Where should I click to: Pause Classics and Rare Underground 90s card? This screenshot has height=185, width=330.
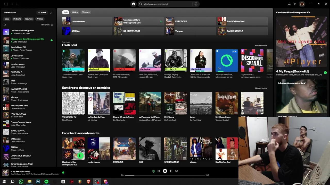pyautogui.click(x=80, y=155)
